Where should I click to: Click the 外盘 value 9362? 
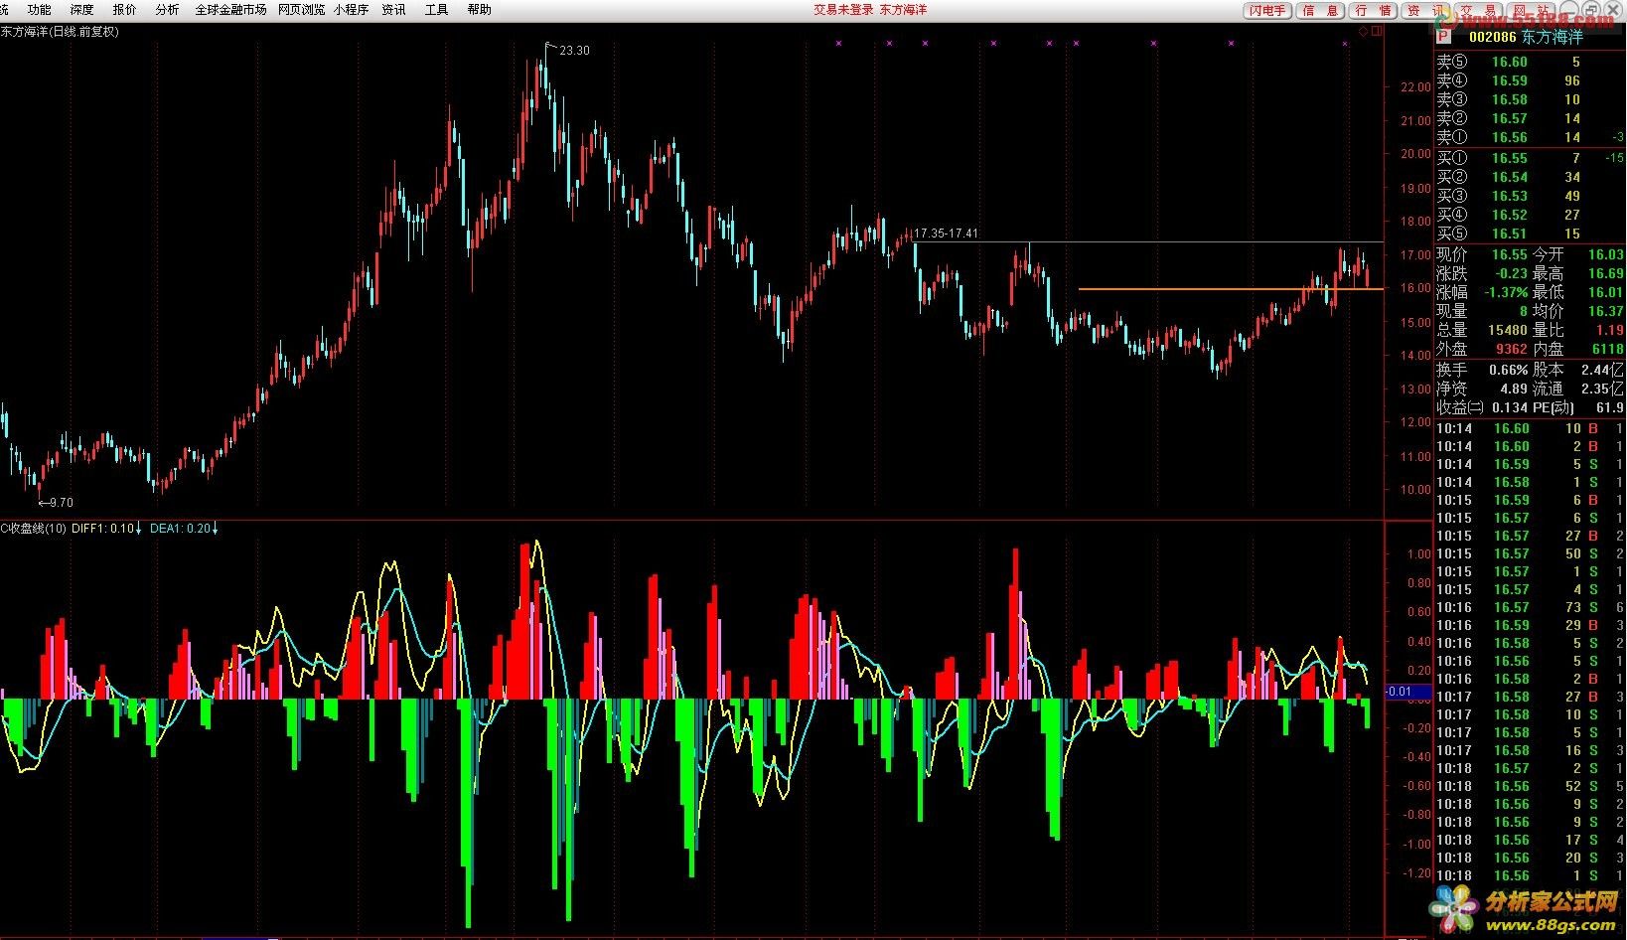coord(1511,349)
